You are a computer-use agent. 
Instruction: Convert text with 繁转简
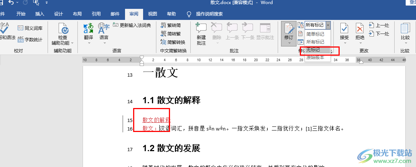pyautogui.click(x=171, y=25)
